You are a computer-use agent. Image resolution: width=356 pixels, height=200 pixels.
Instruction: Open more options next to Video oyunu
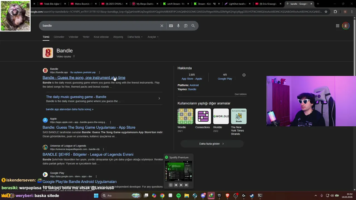pos(74,56)
